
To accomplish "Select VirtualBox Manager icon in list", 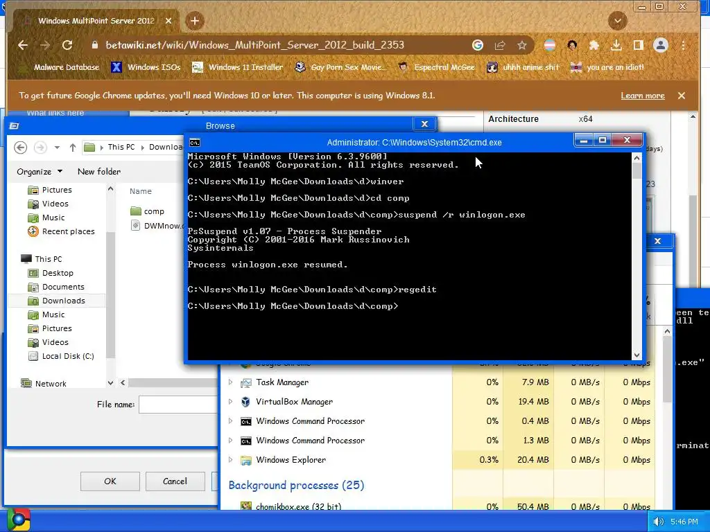I will (x=245, y=402).
